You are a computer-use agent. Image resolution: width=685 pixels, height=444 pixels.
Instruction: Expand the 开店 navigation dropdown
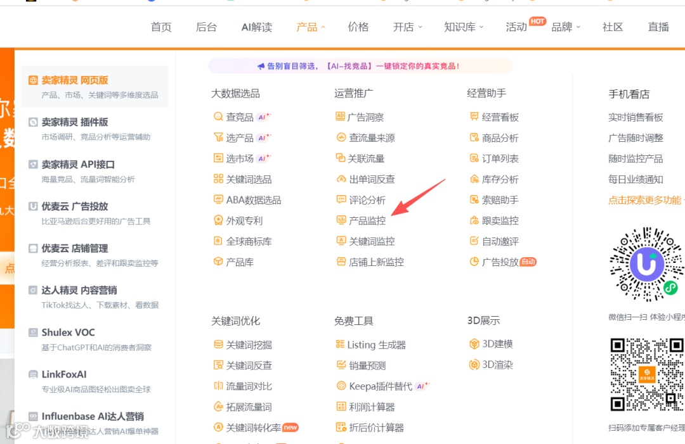(407, 27)
